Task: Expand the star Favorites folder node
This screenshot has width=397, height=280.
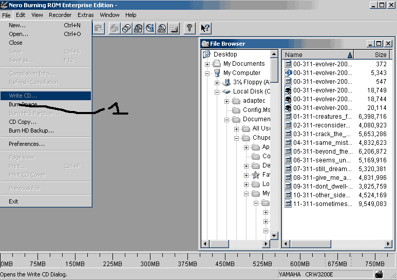Action: (x=246, y=175)
